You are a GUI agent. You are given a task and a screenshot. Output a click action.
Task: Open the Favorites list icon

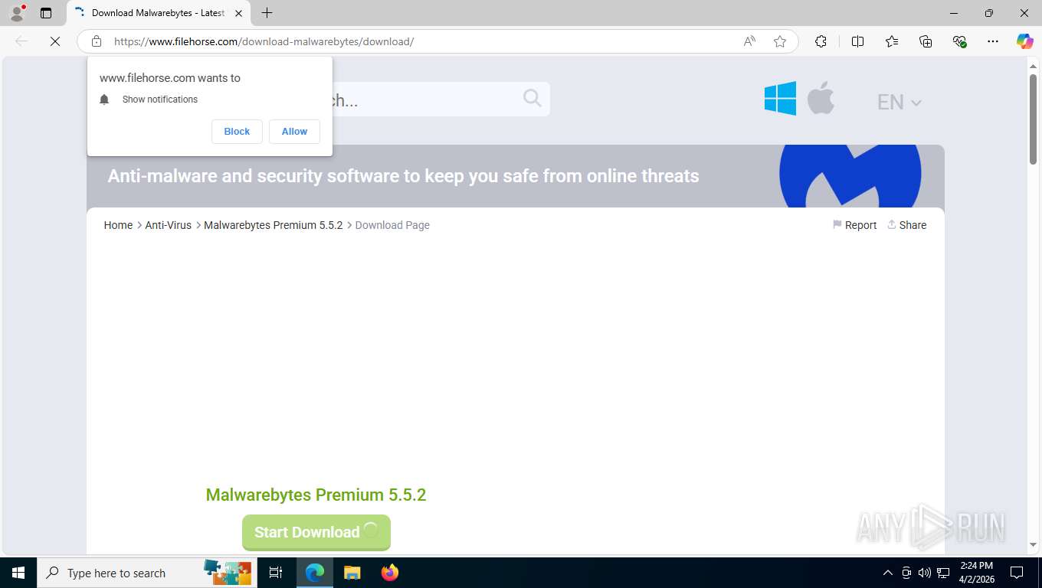click(x=892, y=41)
